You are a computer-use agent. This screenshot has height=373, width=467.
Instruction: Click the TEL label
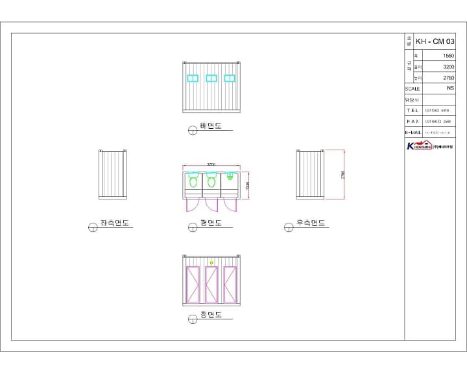click(413, 110)
